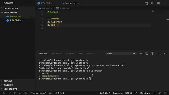Open Search with magnifier icon
The width and height of the screenshot is (169, 95).
pos(10,93)
